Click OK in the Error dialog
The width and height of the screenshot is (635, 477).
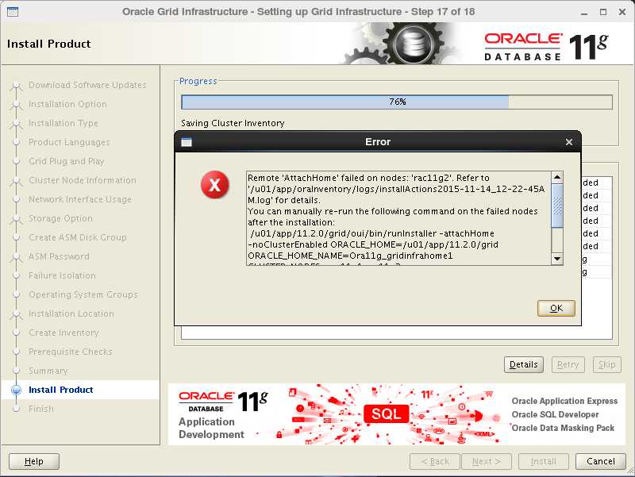556,308
